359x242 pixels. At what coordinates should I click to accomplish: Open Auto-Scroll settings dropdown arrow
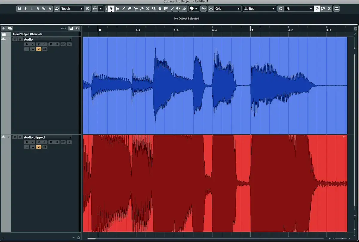tap(101, 9)
